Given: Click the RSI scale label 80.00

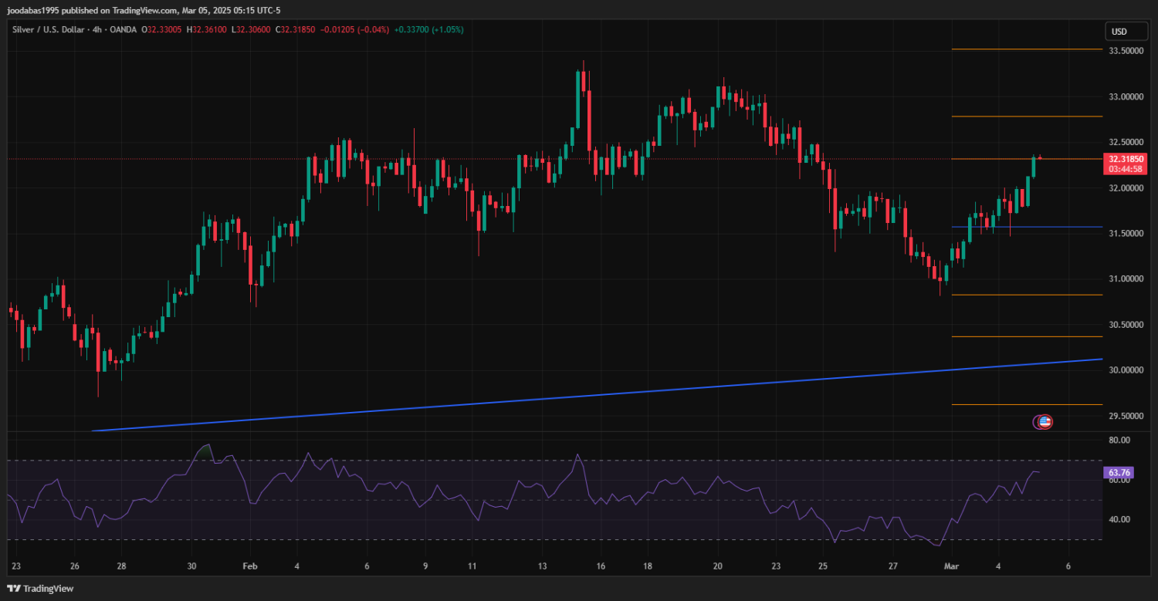Looking at the screenshot, I should point(1119,440).
